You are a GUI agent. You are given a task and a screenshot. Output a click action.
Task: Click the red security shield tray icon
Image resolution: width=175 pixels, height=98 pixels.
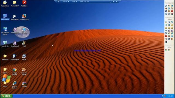click(x=165, y=96)
